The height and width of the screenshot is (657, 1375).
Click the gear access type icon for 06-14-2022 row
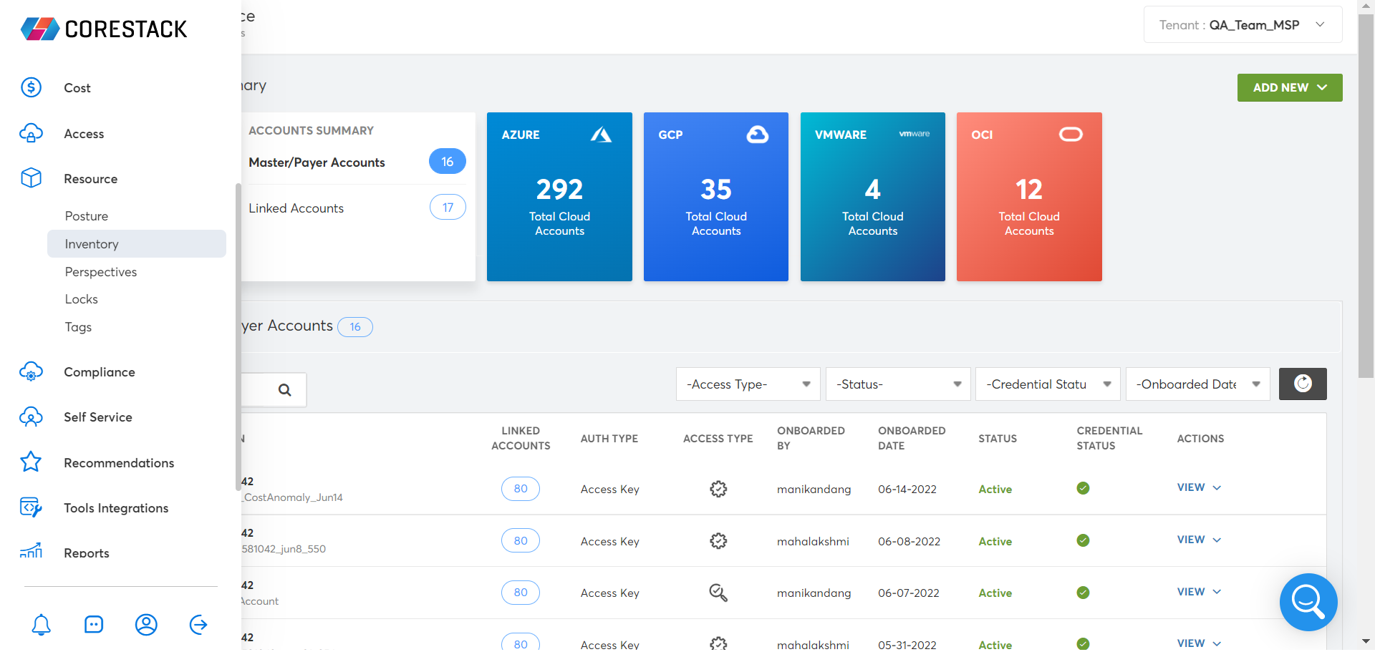point(718,489)
